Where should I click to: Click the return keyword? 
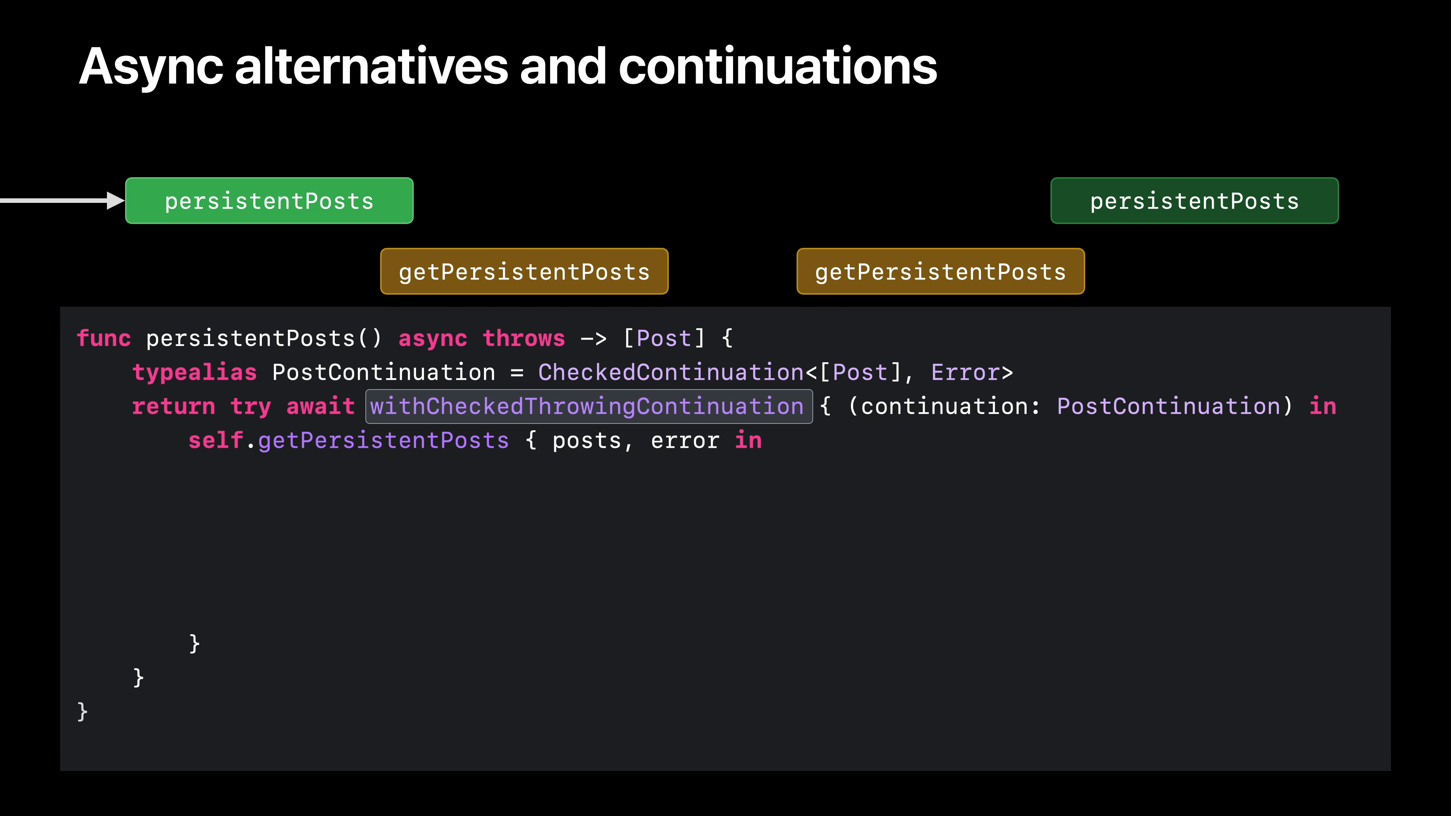[x=173, y=406]
